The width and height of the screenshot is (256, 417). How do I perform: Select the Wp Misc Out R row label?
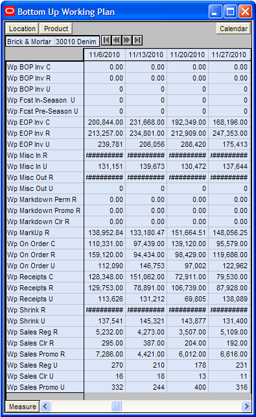[45, 177]
